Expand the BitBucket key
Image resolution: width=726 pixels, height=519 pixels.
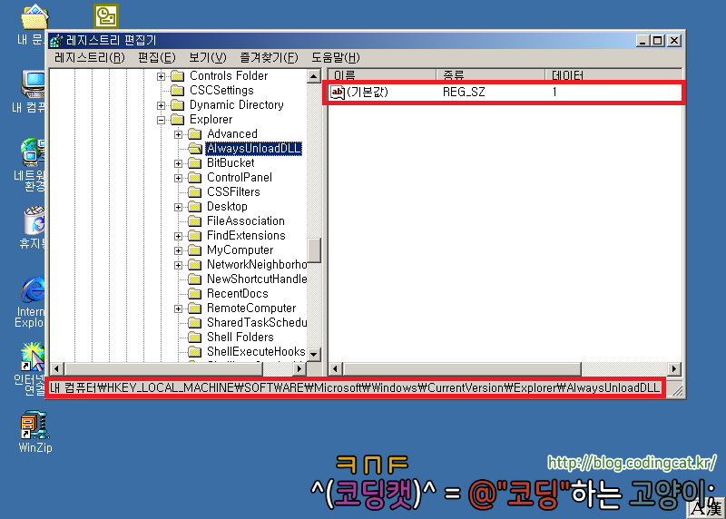pyautogui.click(x=178, y=163)
